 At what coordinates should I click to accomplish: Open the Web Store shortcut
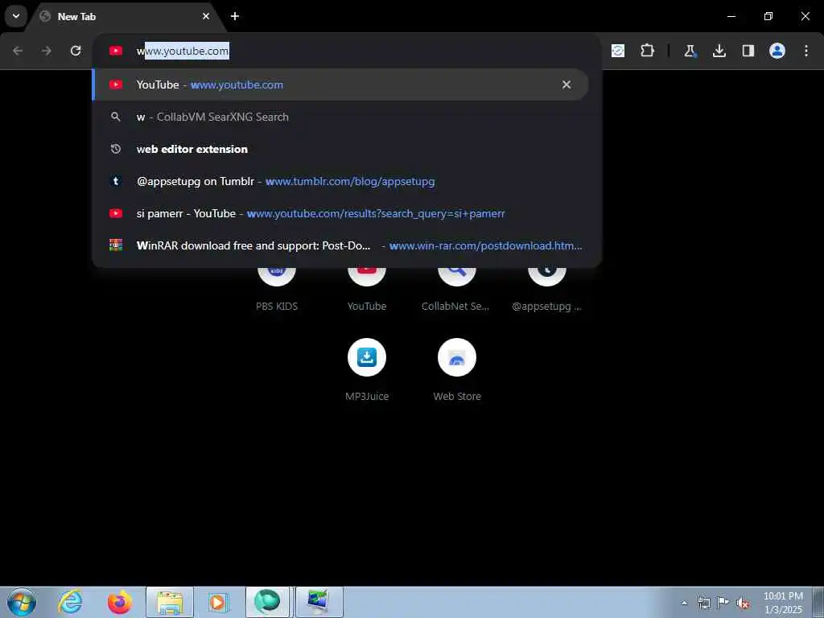pos(457,370)
